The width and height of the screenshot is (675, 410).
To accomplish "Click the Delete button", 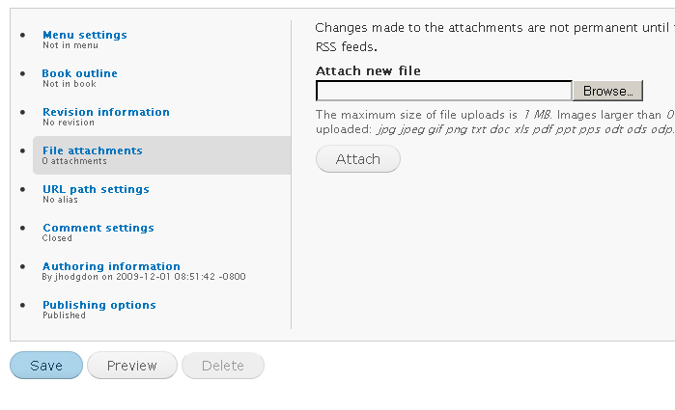I will [222, 366].
